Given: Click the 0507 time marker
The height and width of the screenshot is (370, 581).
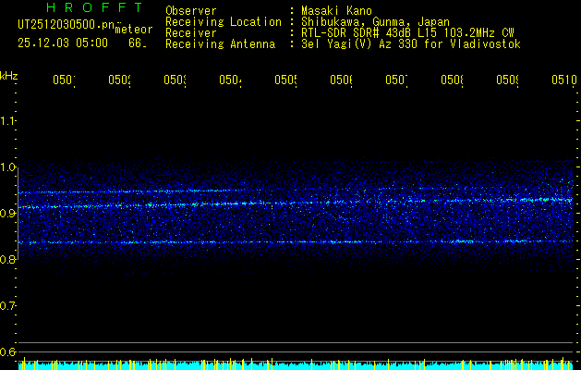Looking at the screenshot, I should tap(396, 80).
